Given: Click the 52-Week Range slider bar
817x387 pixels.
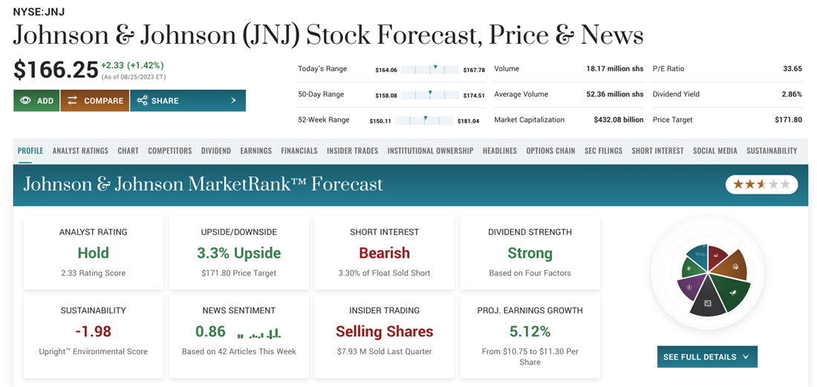Looking at the screenshot, I should point(424,120).
